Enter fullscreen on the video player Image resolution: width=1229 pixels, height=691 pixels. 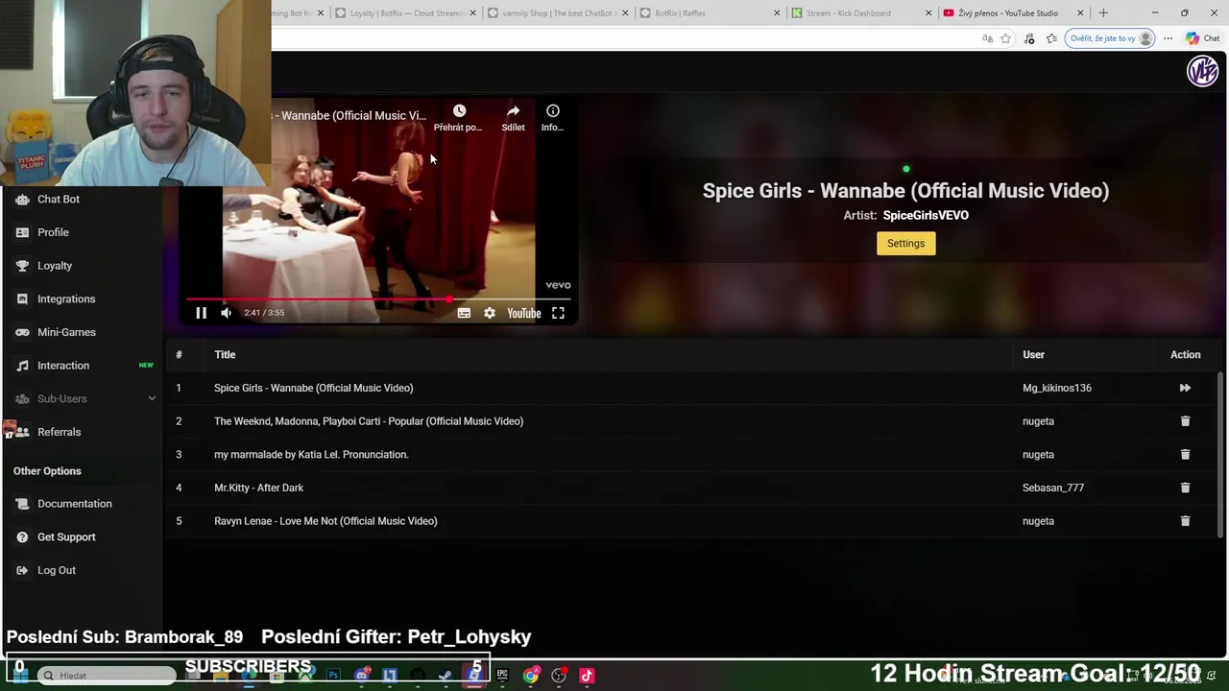558,313
